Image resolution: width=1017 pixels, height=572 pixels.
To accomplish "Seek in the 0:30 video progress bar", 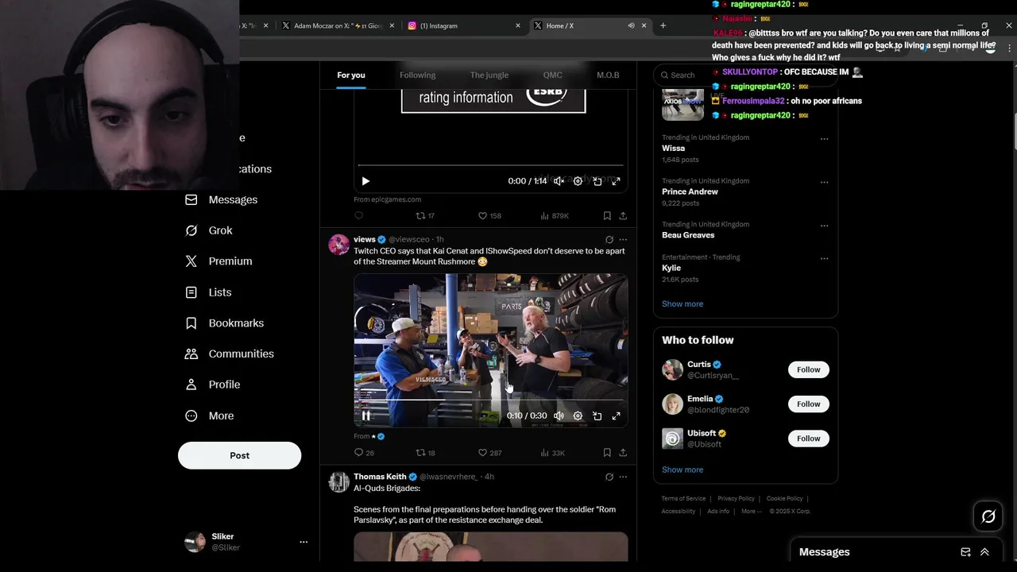I will [x=491, y=400].
